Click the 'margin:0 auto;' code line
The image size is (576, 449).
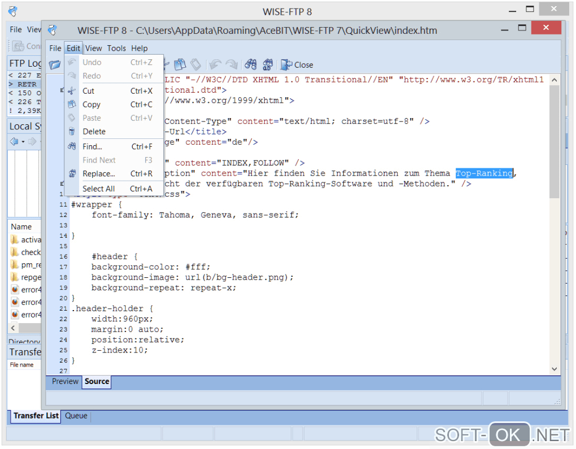coord(128,329)
